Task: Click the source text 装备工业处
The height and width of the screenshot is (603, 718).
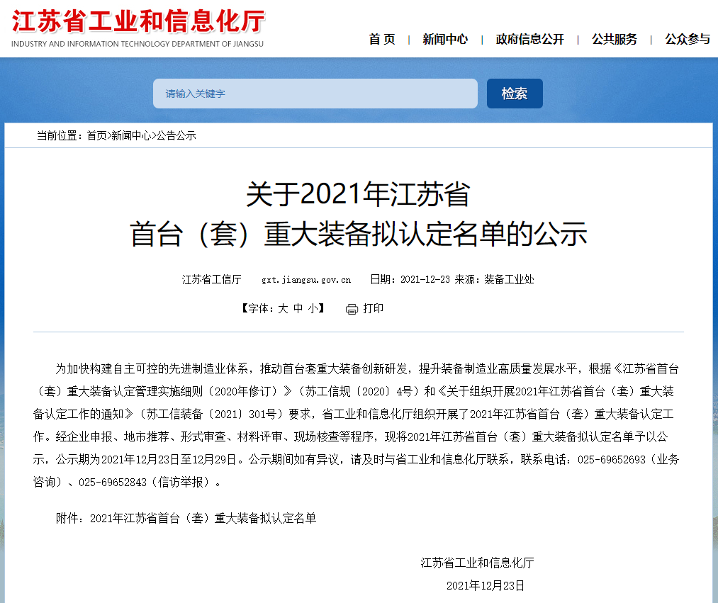Action: tap(509, 280)
